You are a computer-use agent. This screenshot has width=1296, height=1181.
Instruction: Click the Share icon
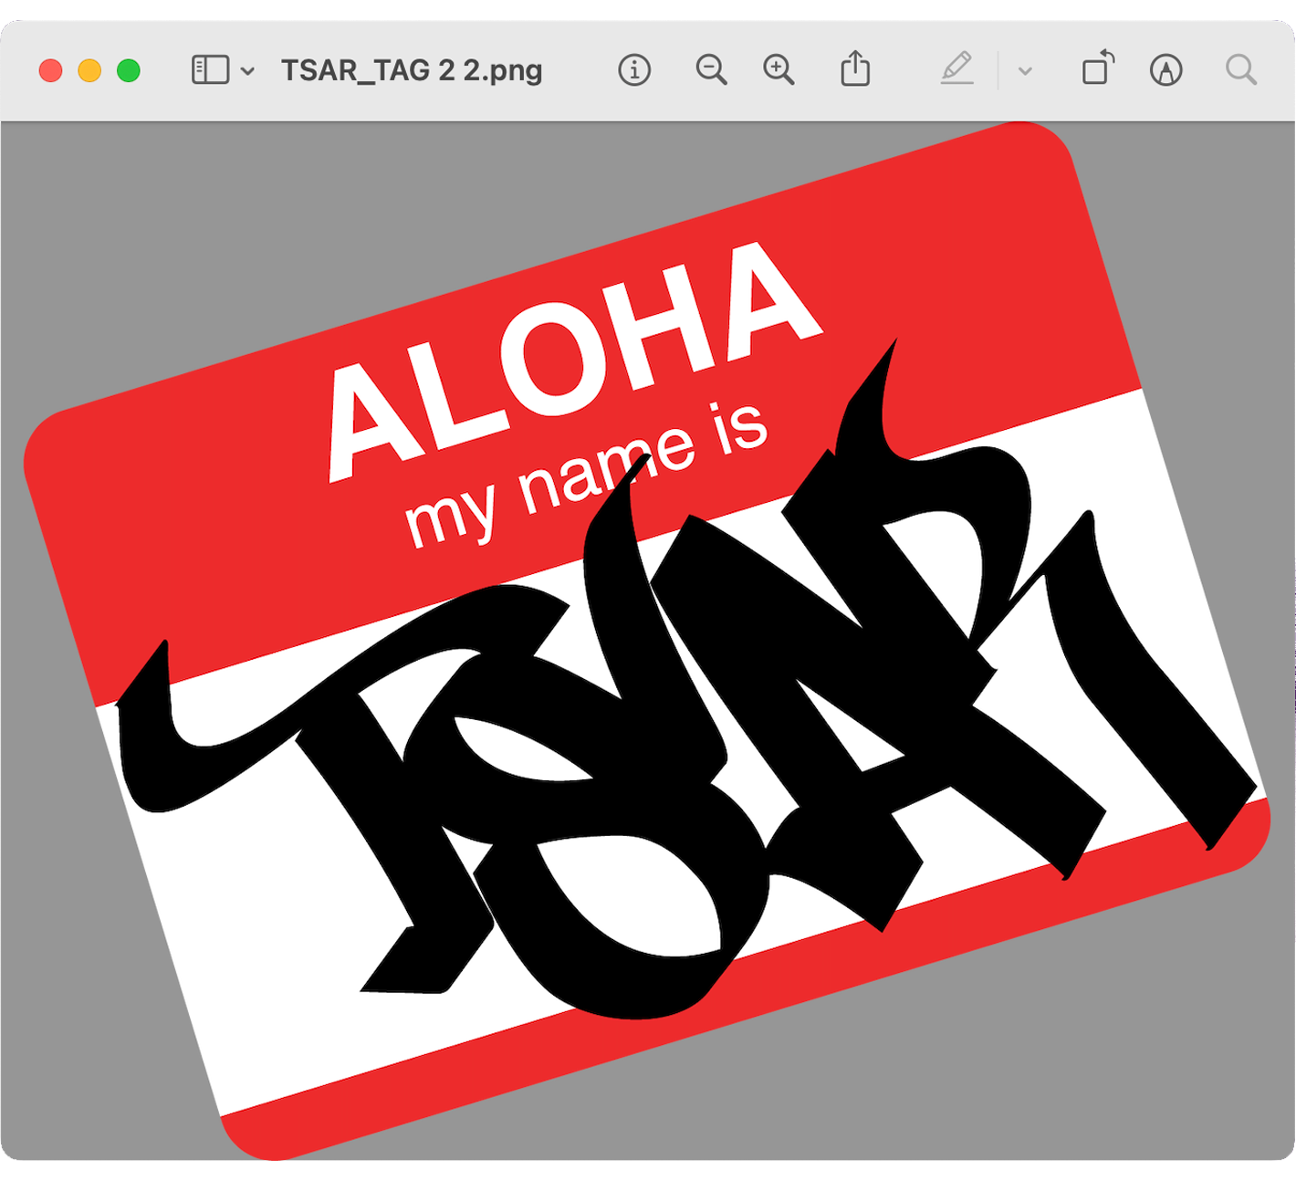tap(855, 68)
